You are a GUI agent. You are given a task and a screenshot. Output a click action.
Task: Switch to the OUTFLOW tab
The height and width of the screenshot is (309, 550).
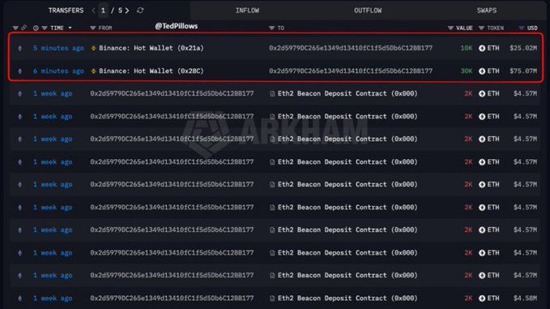tap(368, 11)
